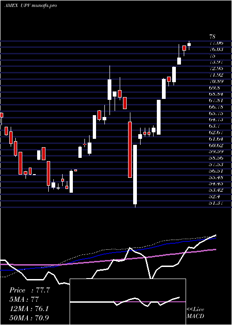The height and width of the screenshot is (325, 232).
Task: Click the 62.67 price axis label
Action: point(216,132)
